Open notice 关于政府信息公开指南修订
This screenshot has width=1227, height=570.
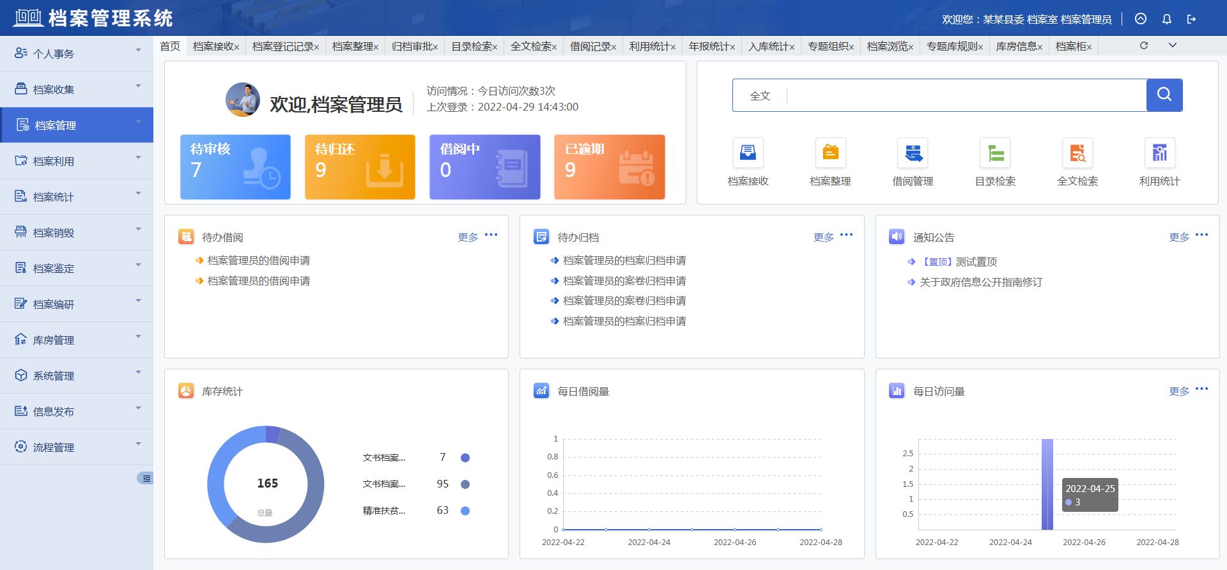[981, 282]
